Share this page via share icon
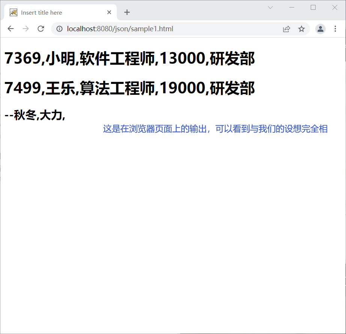 tap(286, 29)
